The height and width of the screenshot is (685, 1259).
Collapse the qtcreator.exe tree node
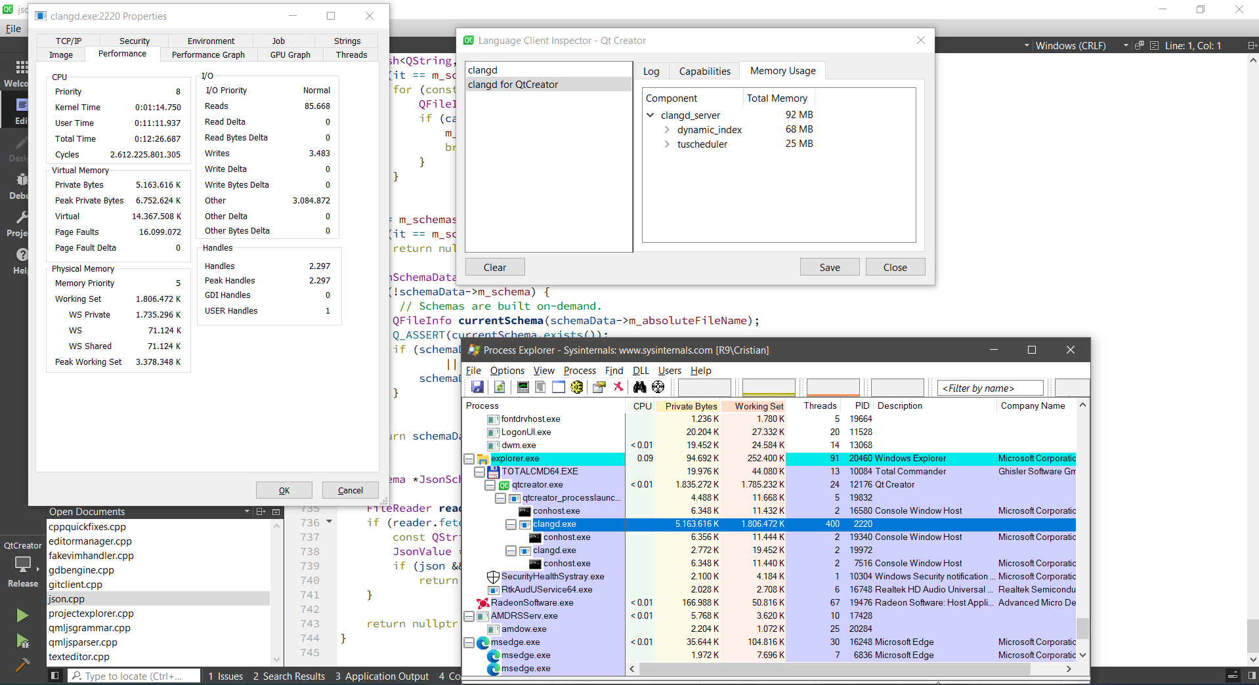(490, 485)
